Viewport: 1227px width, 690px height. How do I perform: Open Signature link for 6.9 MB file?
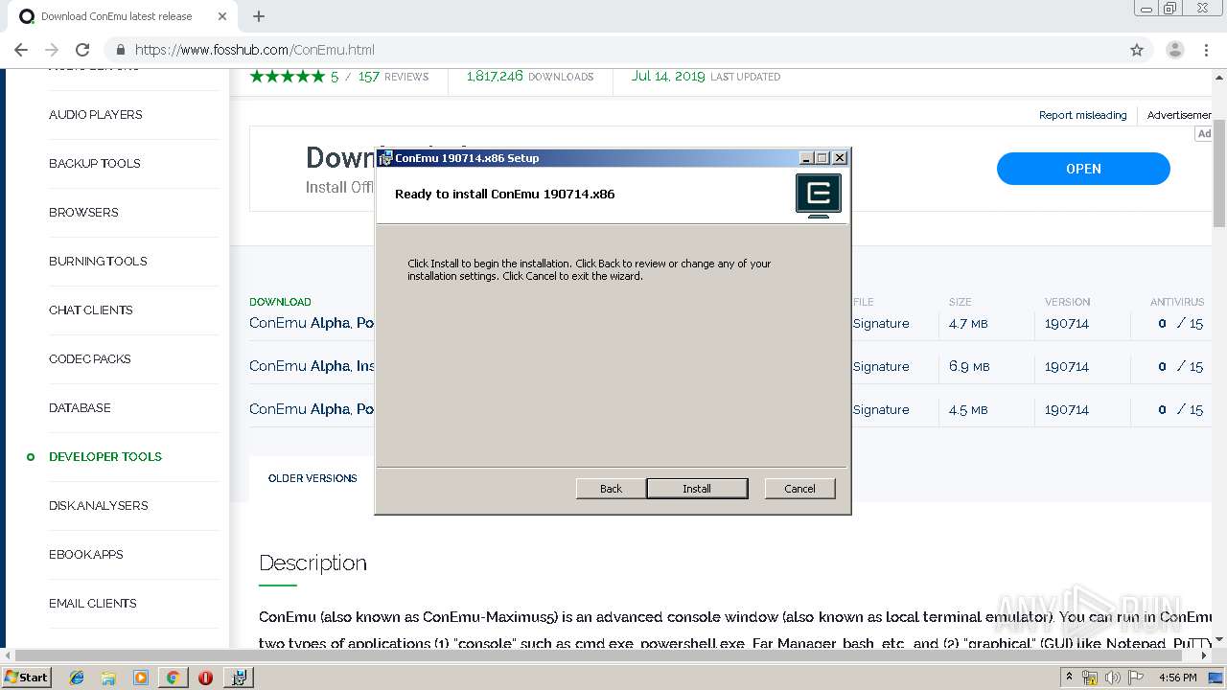(881, 366)
